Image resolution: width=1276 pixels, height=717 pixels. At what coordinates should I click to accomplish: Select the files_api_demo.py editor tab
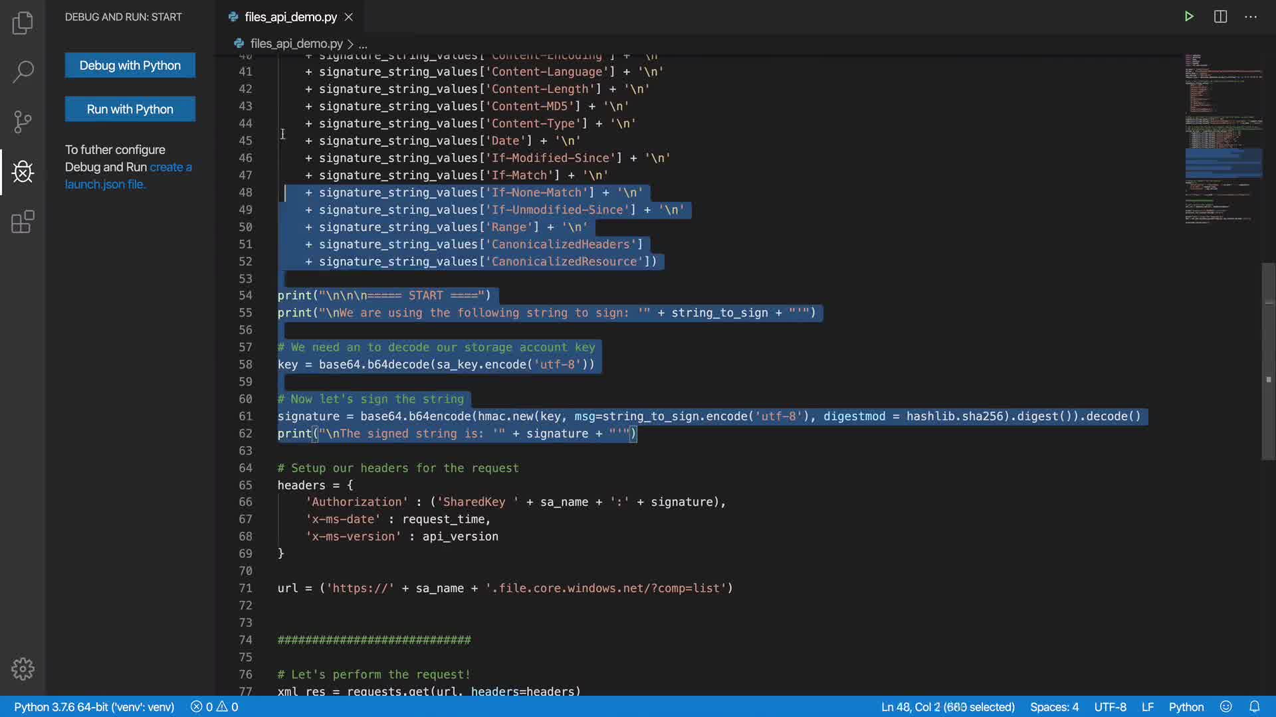point(290,17)
